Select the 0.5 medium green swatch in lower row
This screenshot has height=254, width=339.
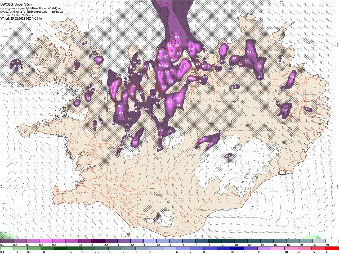pos(34,248)
